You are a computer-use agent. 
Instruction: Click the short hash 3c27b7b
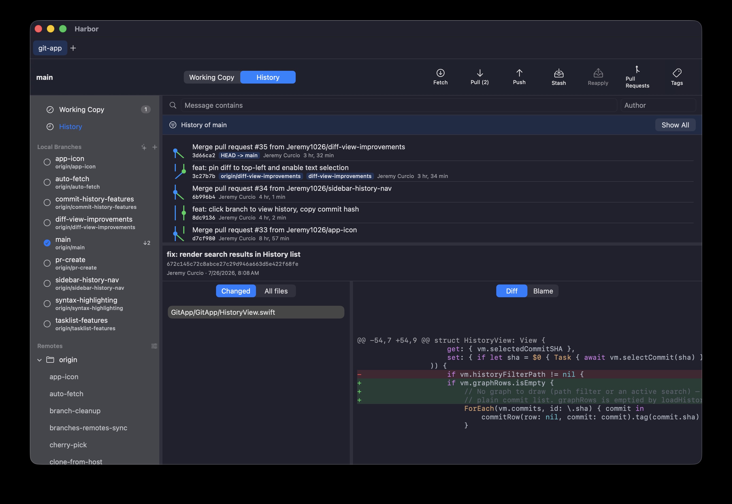click(x=204, y=176)
